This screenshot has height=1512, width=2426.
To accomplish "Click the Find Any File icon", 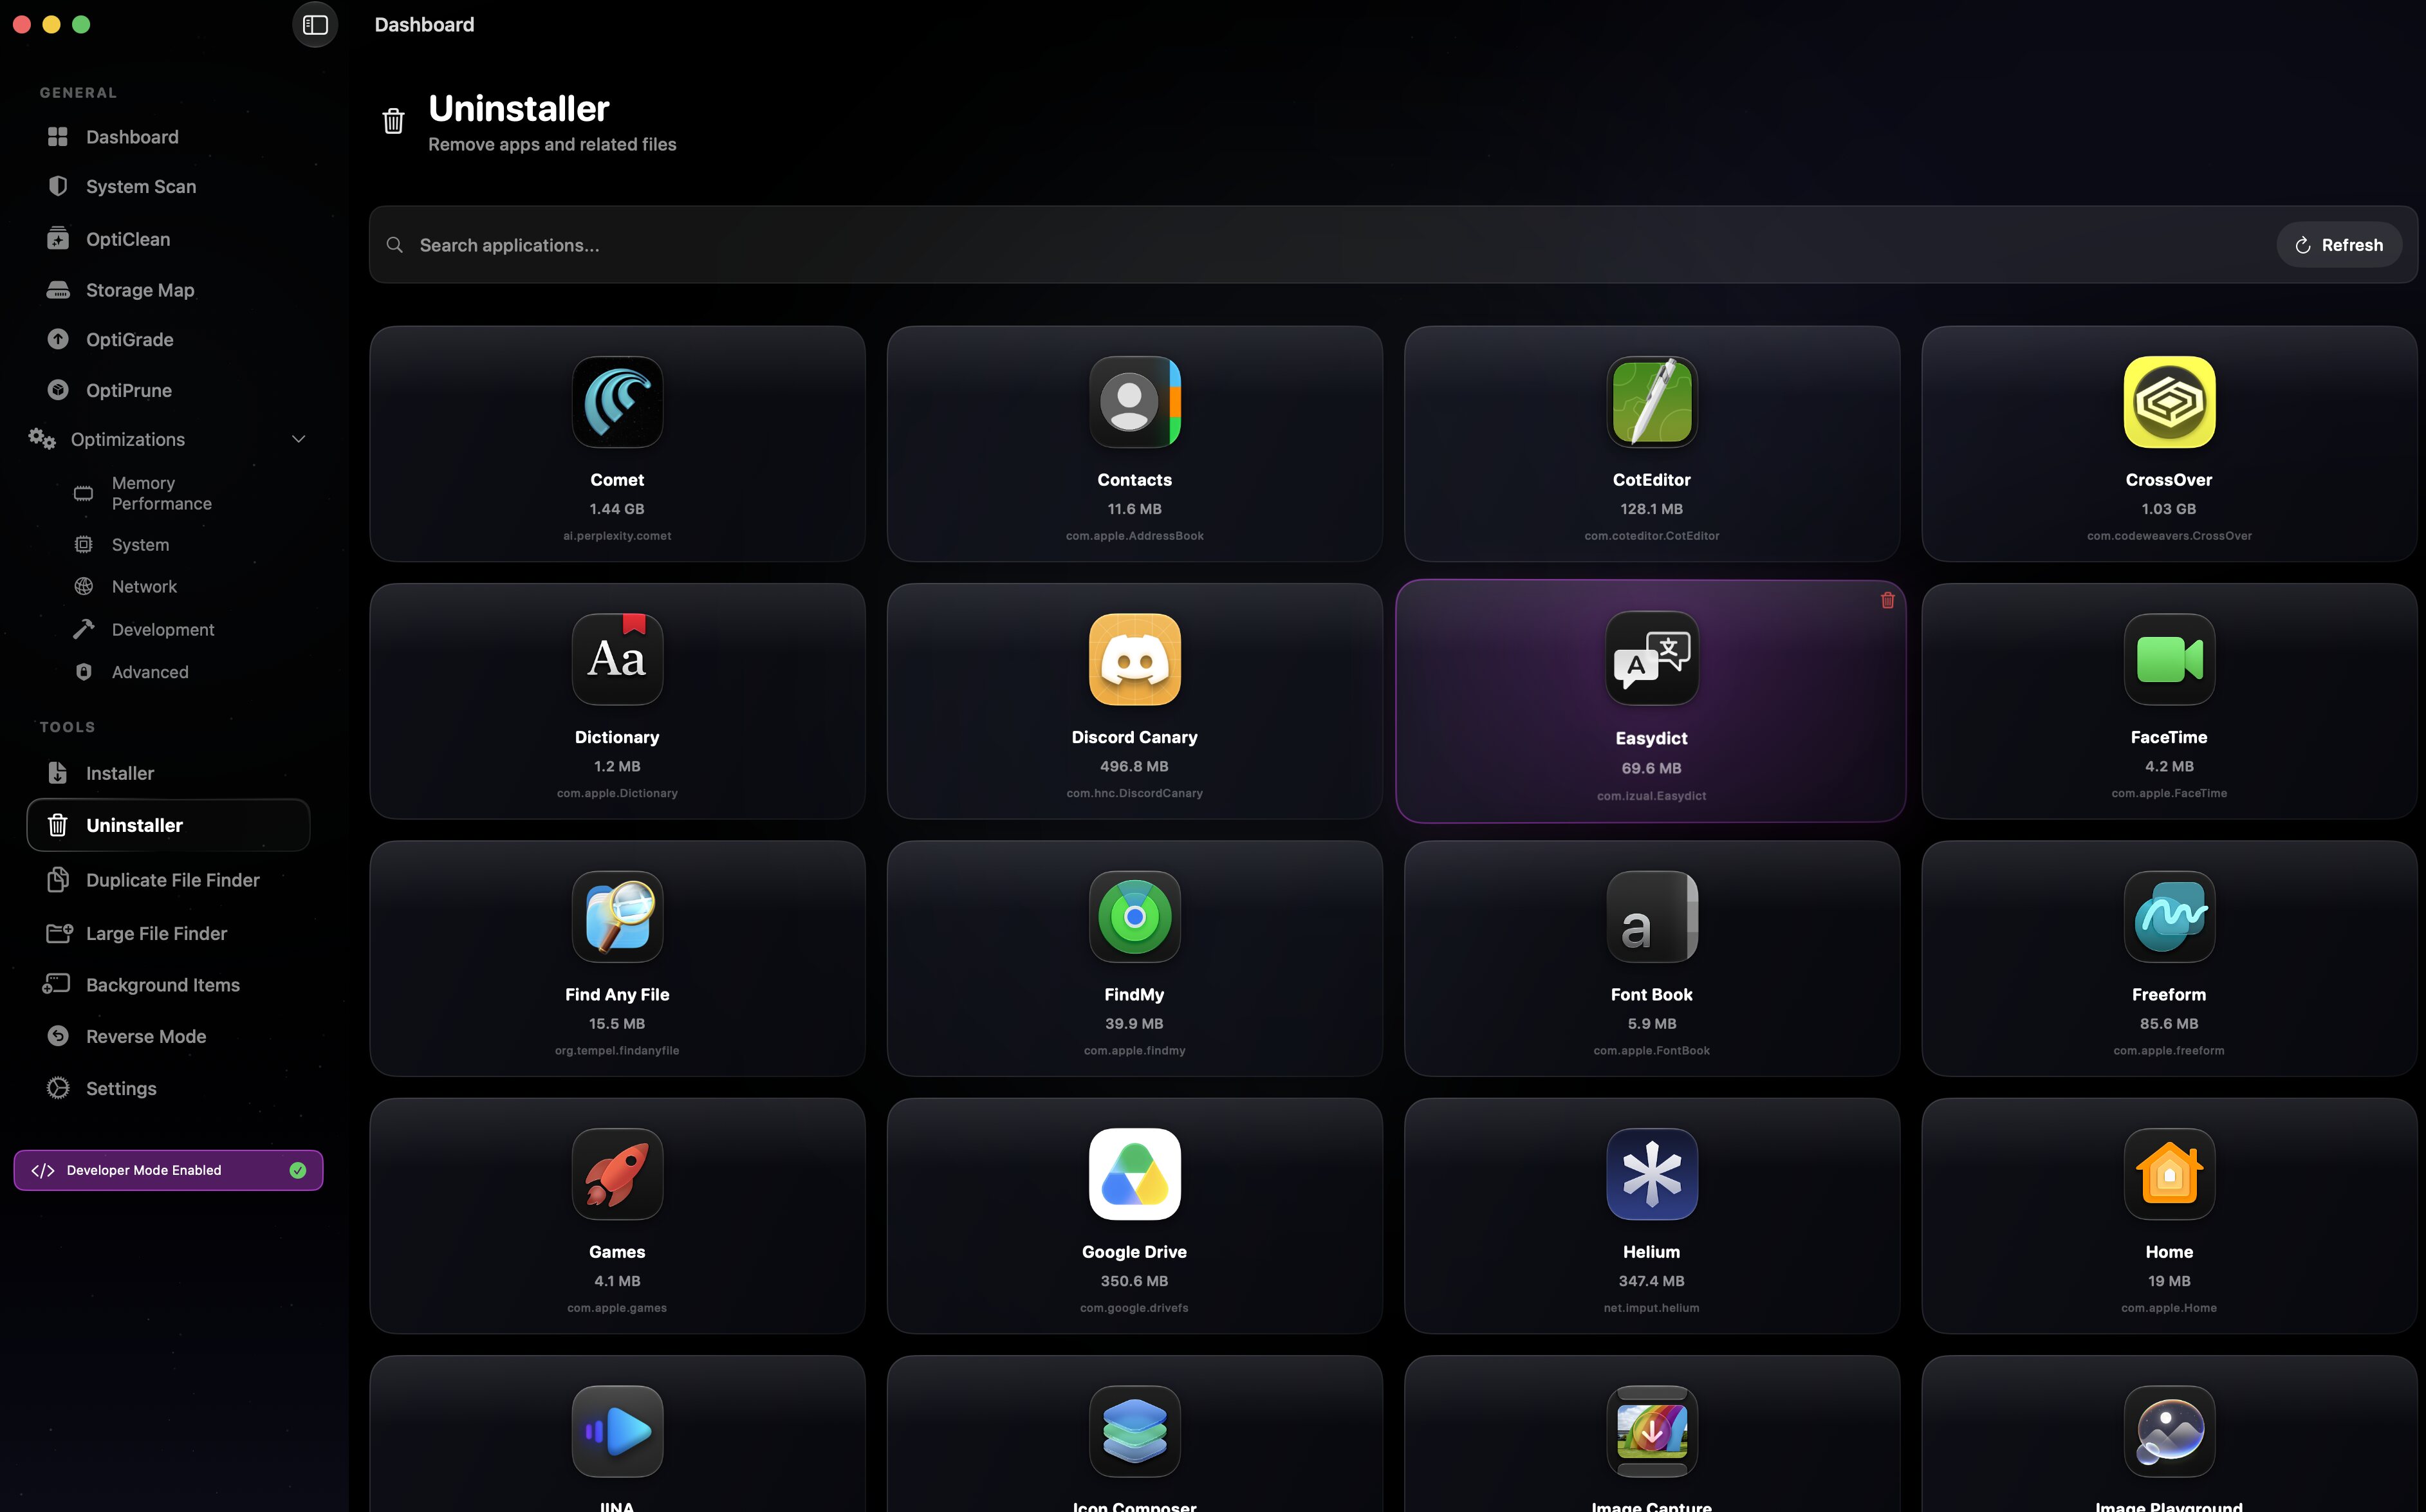I will (x=617, y=916).
